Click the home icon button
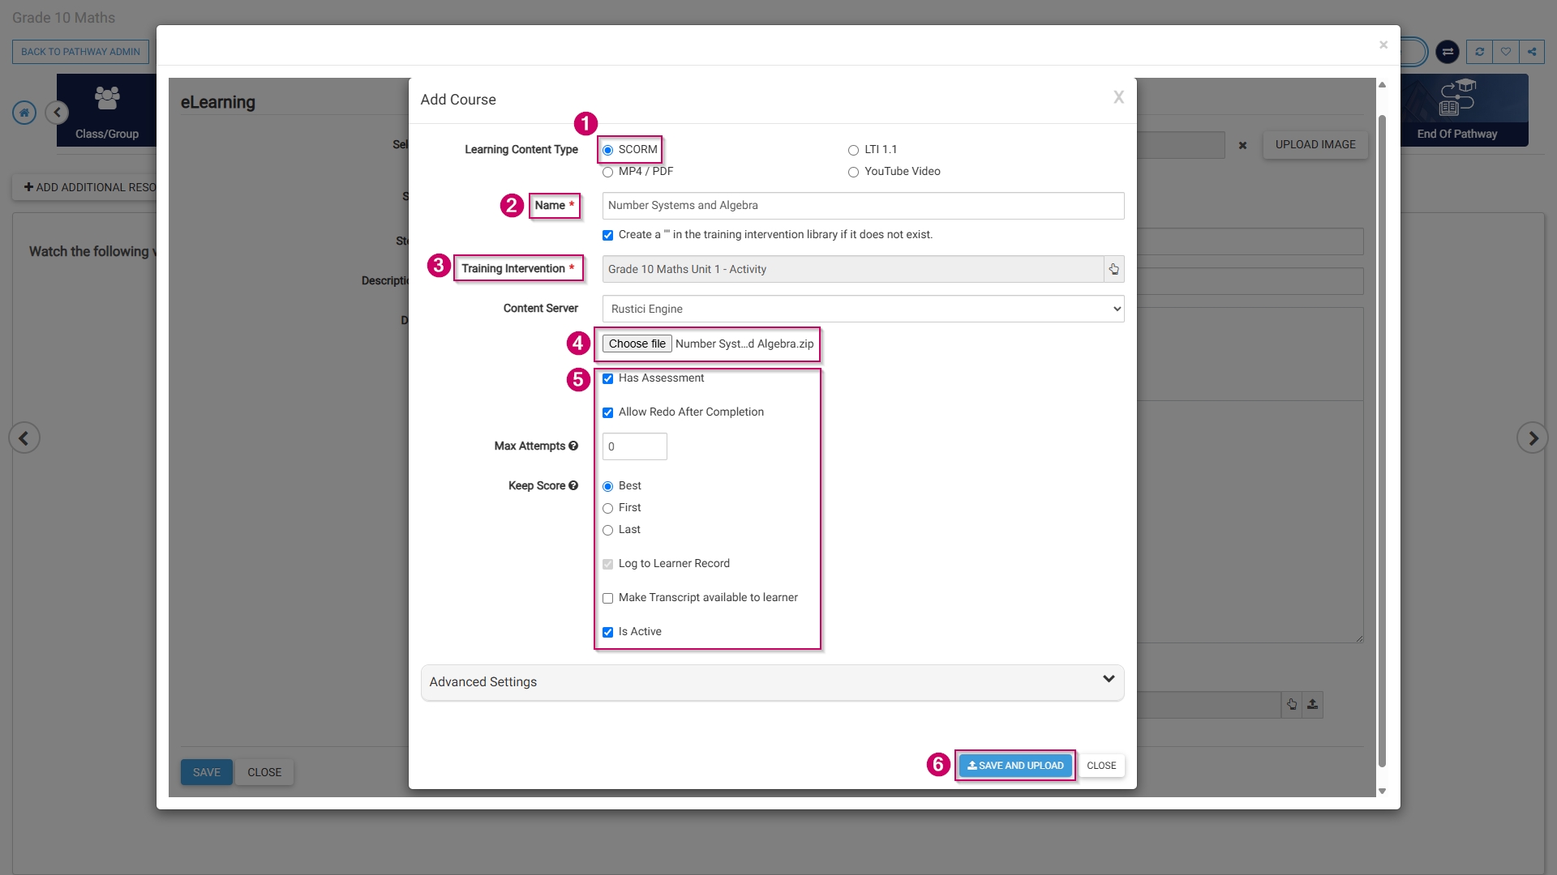The height and width of the screenshot is (875, 1557). pos(24,113)
